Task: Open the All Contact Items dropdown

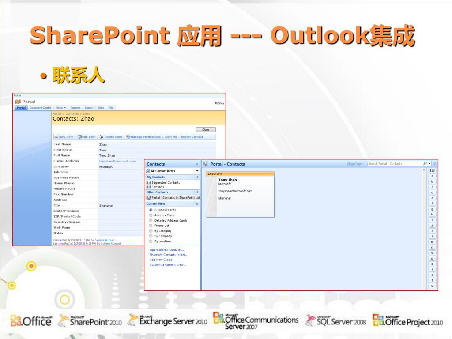Action: click(x=197, y=171)
